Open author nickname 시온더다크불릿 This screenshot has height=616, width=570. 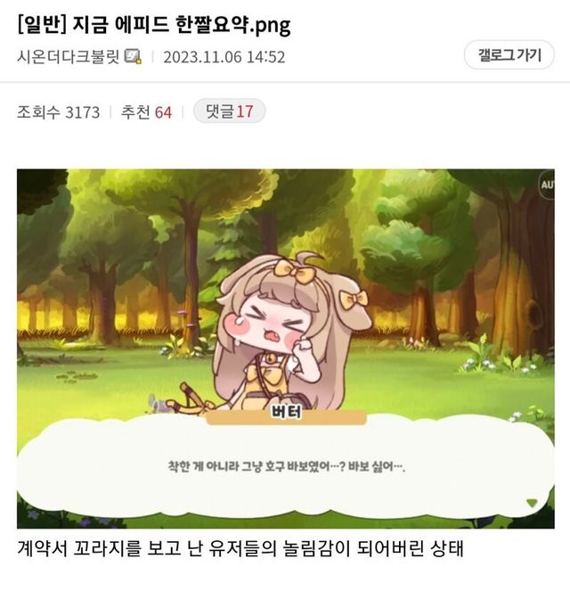68,56
